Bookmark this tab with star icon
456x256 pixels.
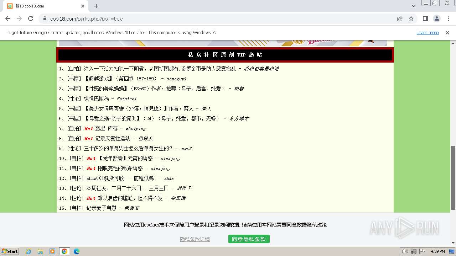[411, 18]
